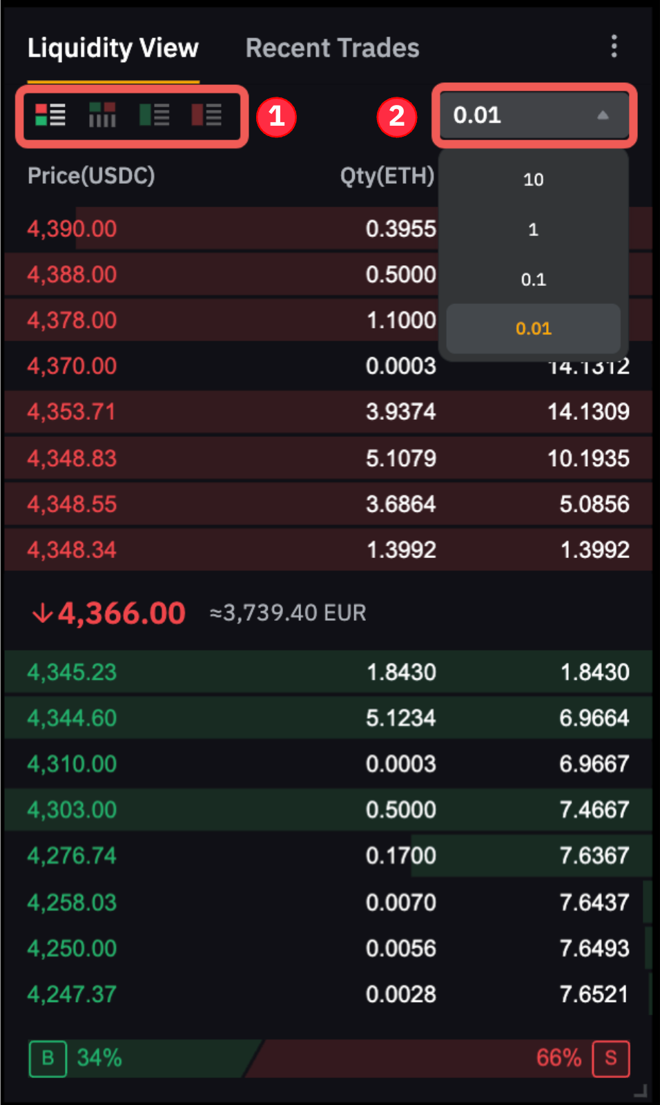Switch to the Recent Trades tab

(x=332, y=48)
